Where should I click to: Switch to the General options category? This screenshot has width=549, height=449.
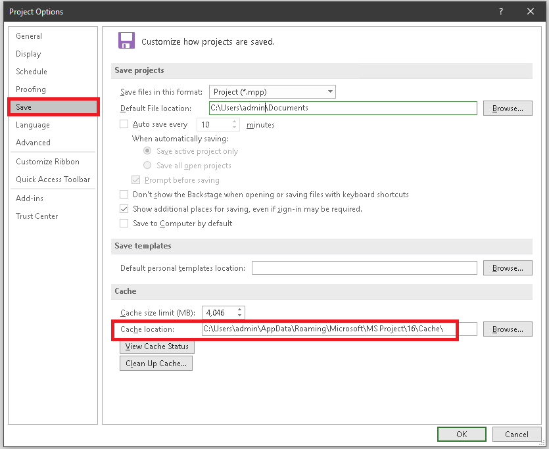tap(29, 36)
